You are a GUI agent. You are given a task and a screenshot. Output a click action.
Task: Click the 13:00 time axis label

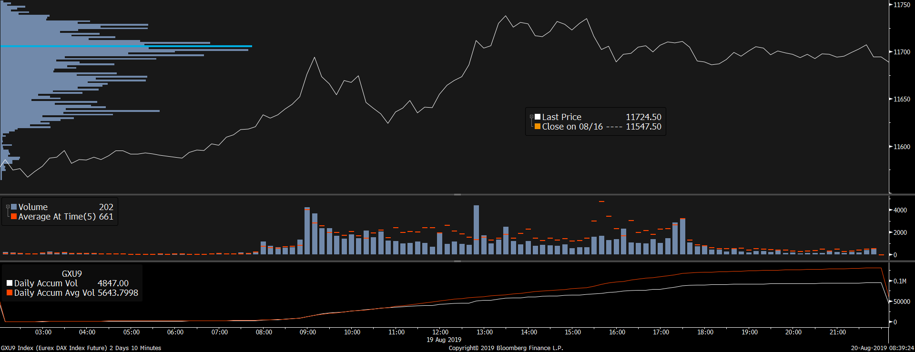point(485,332)
